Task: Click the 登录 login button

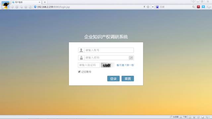Action: 113,79
